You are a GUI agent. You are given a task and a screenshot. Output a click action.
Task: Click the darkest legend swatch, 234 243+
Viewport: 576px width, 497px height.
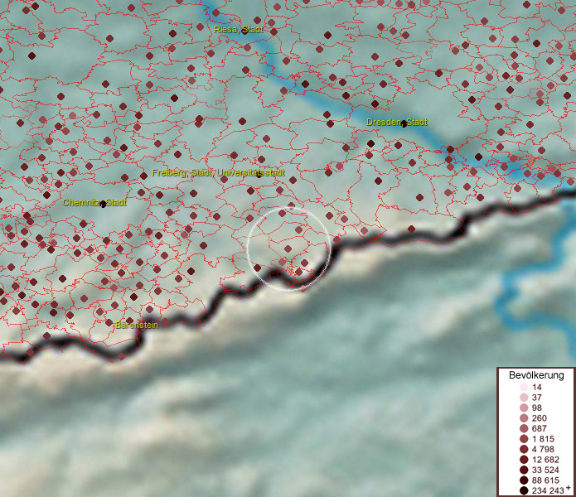523,490
